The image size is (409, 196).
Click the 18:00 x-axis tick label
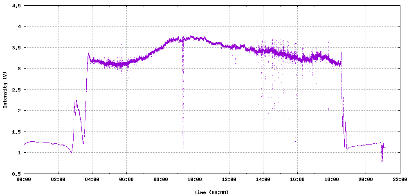(332, 180)
